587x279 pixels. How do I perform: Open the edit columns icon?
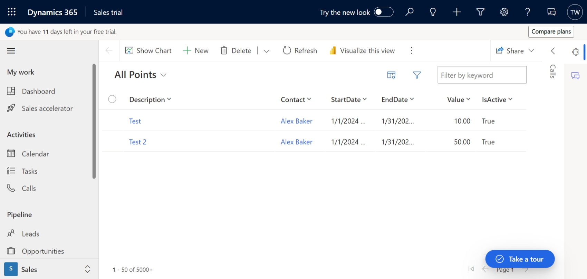click(391, 75)
